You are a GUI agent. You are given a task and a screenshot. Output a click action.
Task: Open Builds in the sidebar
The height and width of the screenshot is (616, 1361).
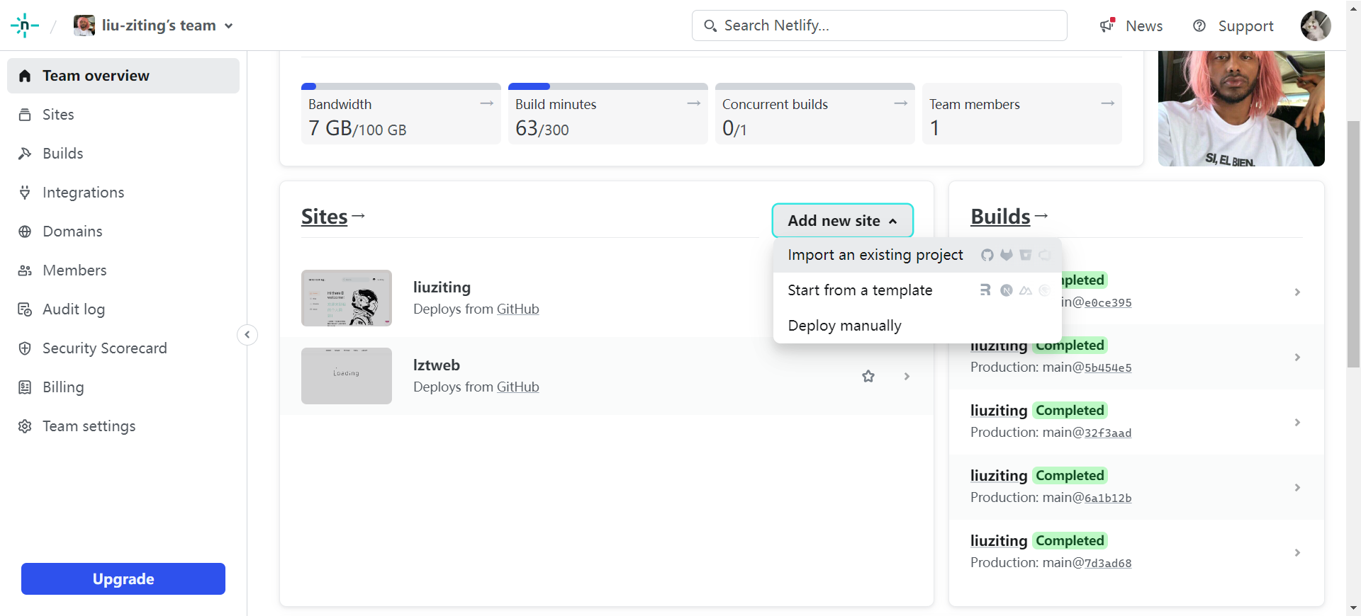(123, 154)
